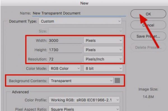The image size is (168, 111).
Task: Open the Height units dropdown showing Pixels
Action: 103,50
